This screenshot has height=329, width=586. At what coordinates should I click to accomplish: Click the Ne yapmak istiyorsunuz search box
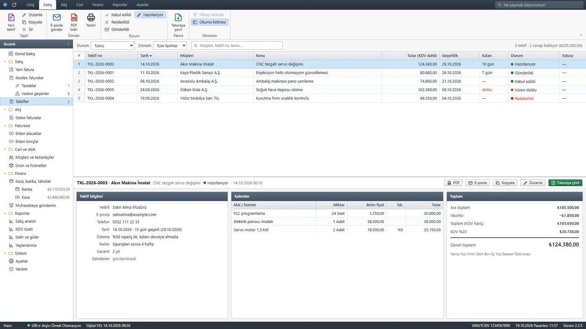coord(539,5)
